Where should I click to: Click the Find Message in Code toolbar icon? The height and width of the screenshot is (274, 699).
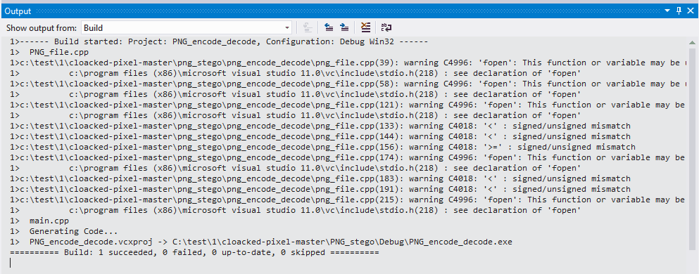click(307, 28)
